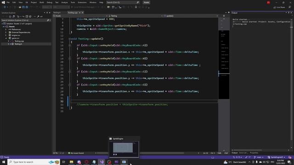Open the Testing class scope dropdown
This screenshot has width=294, height=165.
(136, 16)
